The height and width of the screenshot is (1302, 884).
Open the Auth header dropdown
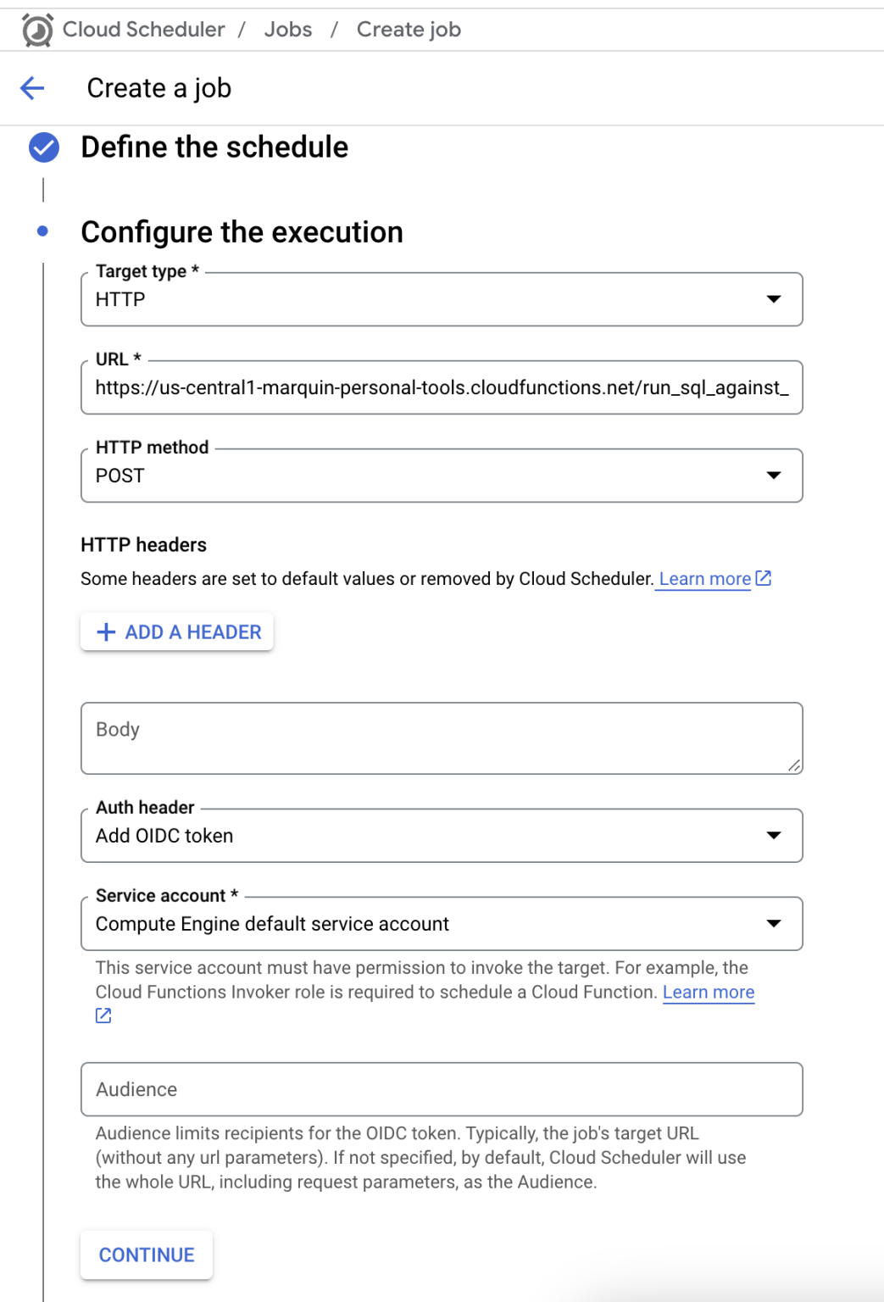774,835
